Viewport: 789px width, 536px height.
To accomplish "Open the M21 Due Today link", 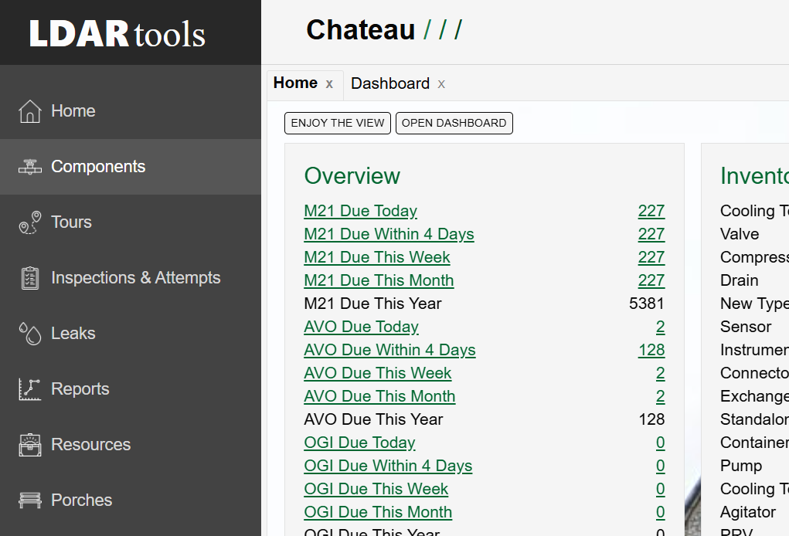I will (360, 211).
